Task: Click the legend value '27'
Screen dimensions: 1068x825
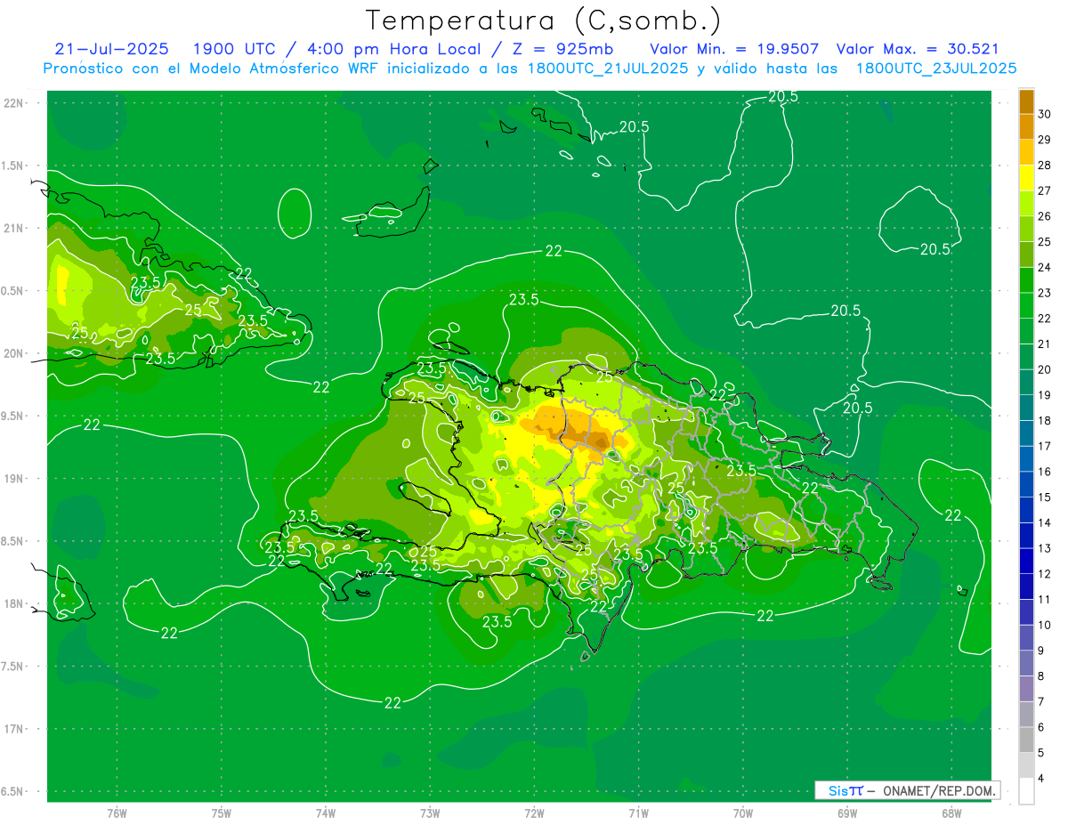Action: point(1045,190)
